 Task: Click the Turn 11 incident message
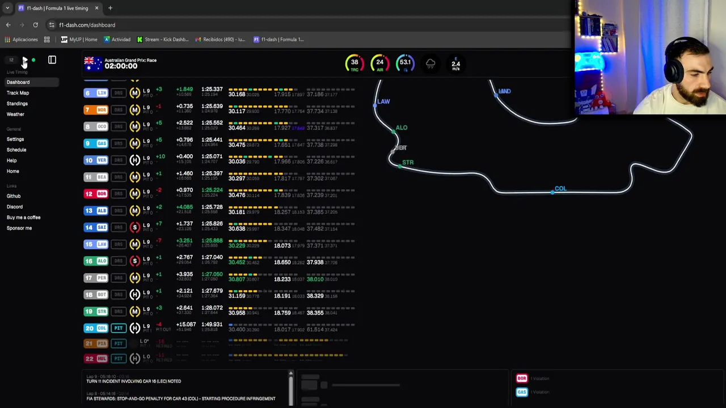(134, 381)
